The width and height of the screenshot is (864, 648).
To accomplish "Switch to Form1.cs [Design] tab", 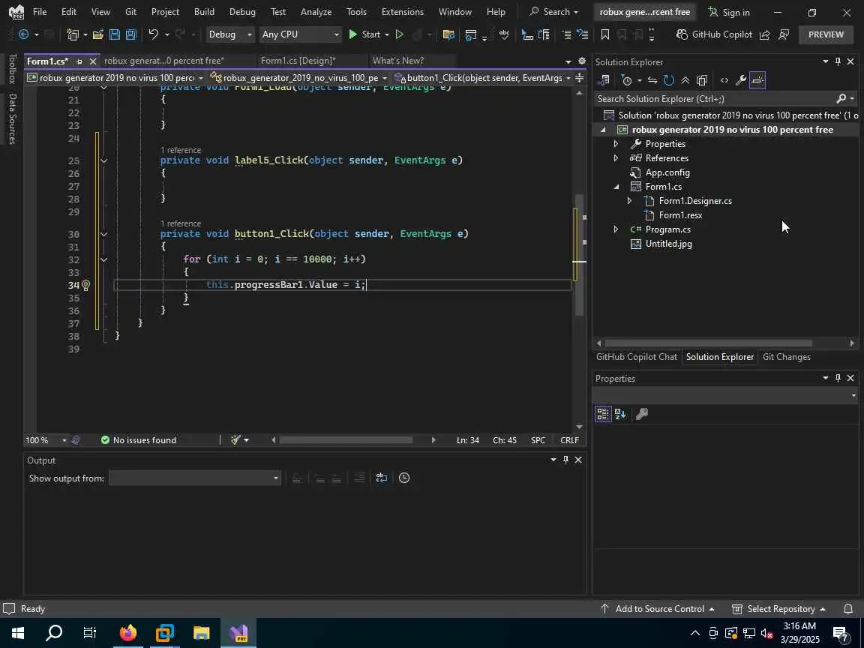I will [x=298, y=61].
